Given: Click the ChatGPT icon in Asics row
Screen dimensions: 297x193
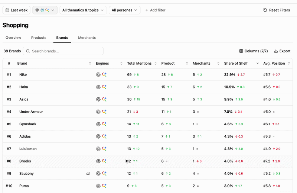Looking at the screenshot, I should (98, 99).
